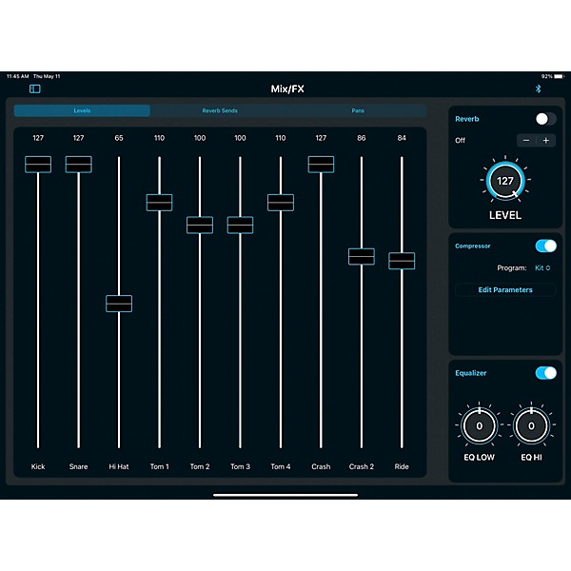Select the Levels tab
Image resolution: width=571 pixels, height=571 pixels.
[82, 111]
